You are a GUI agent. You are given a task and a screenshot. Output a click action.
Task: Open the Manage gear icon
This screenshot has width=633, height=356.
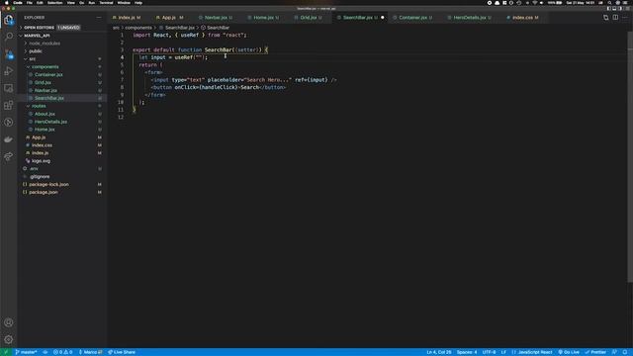9,339
